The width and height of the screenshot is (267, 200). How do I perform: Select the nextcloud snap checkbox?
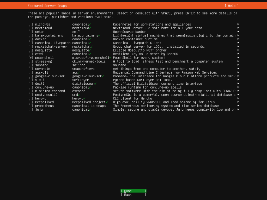point(31,28)
